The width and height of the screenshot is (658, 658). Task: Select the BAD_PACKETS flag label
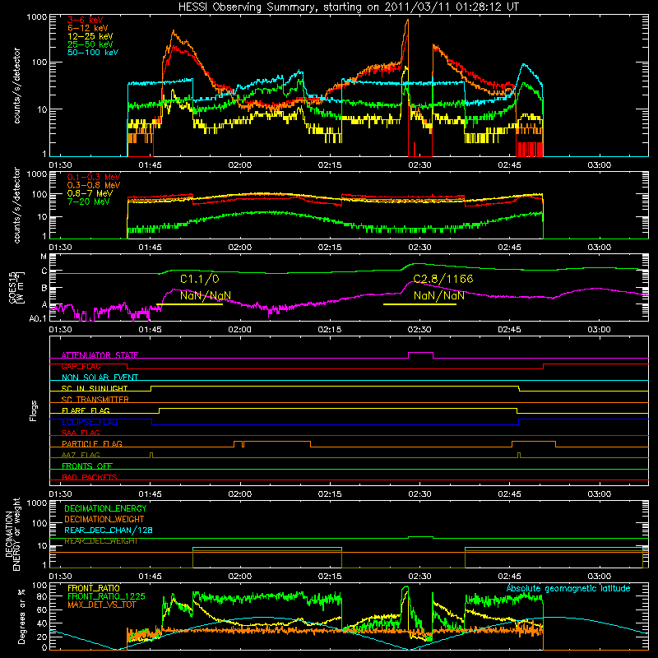(90, 477)
